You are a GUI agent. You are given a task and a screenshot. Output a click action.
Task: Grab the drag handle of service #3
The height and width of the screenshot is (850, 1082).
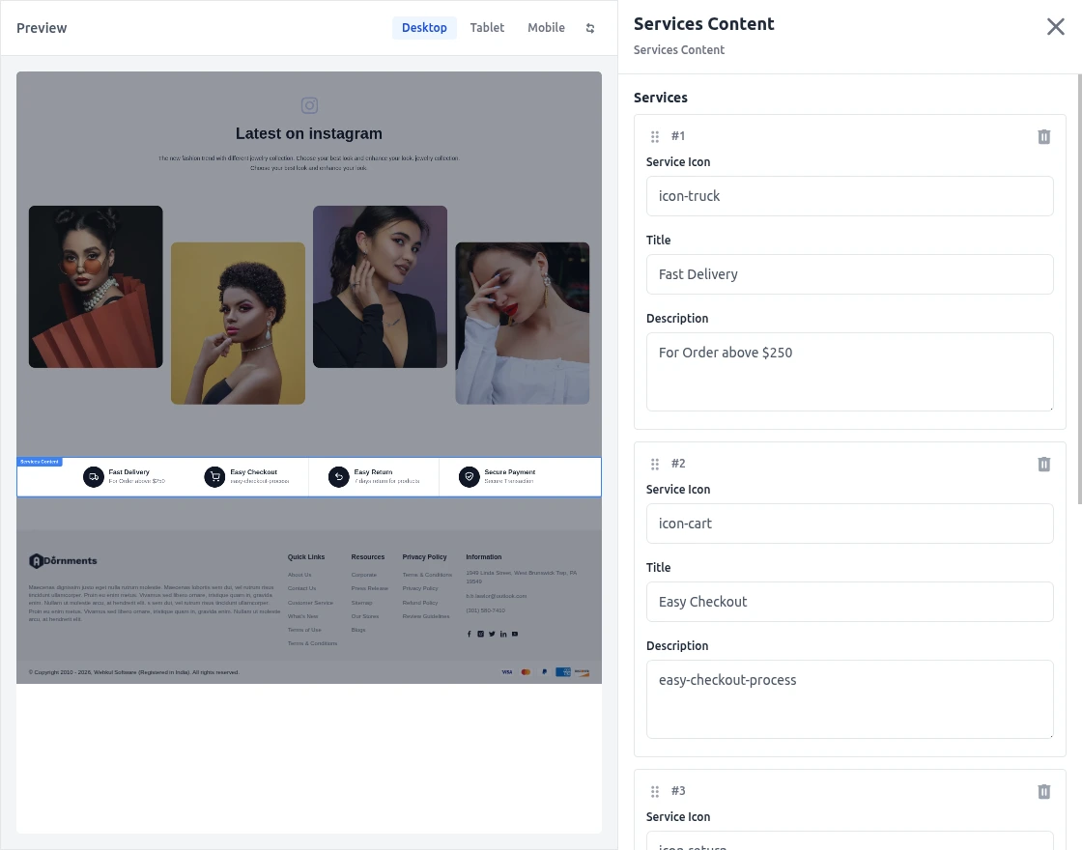point(655,791)
